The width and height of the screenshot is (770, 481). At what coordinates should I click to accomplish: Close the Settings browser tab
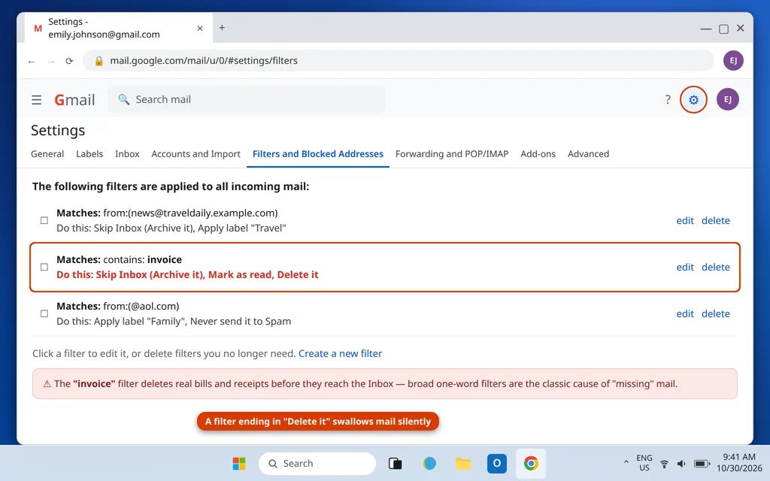point(200,29)
